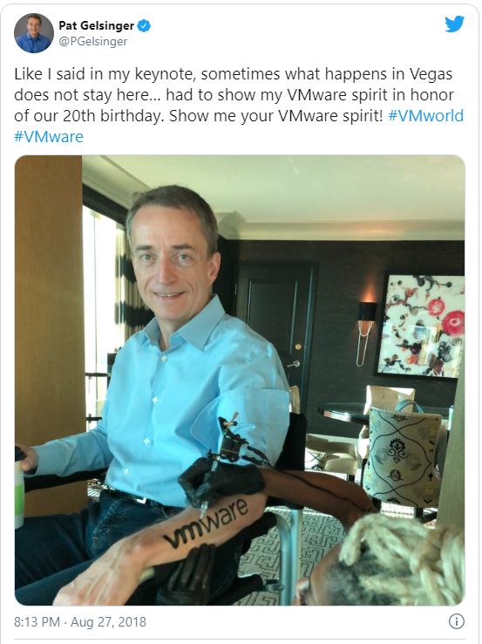
Task: Click the Pat Gelsinger display name
Action: tap(97, 25)
